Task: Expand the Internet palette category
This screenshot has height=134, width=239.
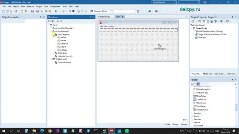Action: coord(192,122)
